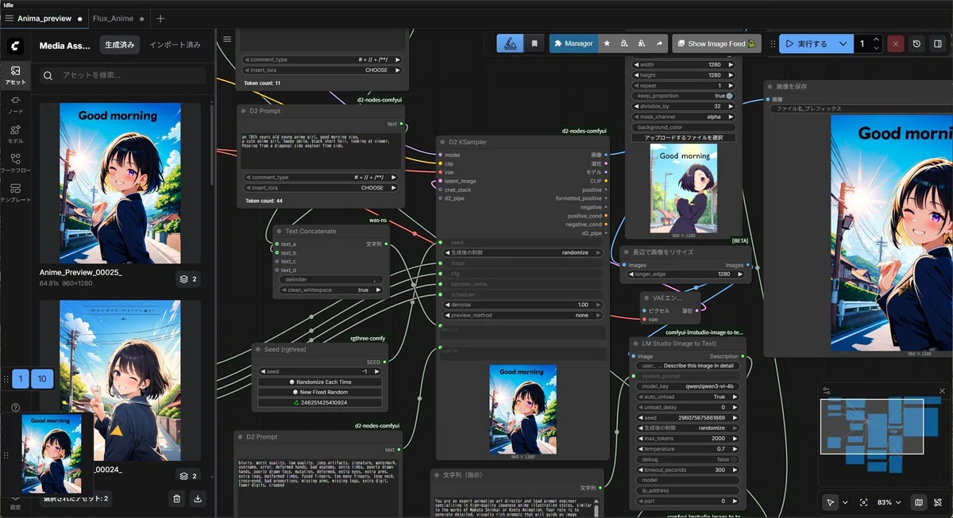This screenshot has width=953, height=518.
Task: Click New Fixed Random in Seed node
Action: 320,393
